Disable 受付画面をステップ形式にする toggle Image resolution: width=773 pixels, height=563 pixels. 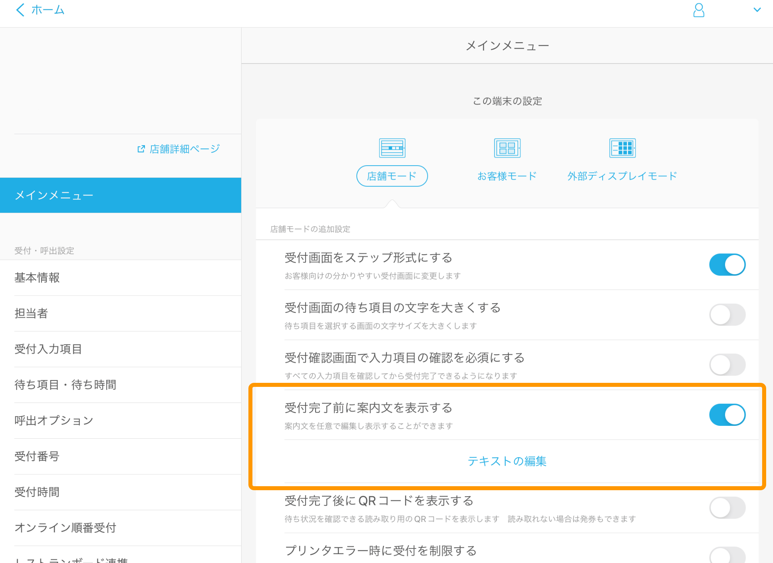pos(727,265)
